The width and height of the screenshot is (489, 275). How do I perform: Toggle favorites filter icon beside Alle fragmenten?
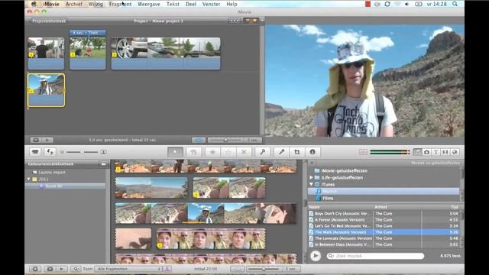(167, 269)
